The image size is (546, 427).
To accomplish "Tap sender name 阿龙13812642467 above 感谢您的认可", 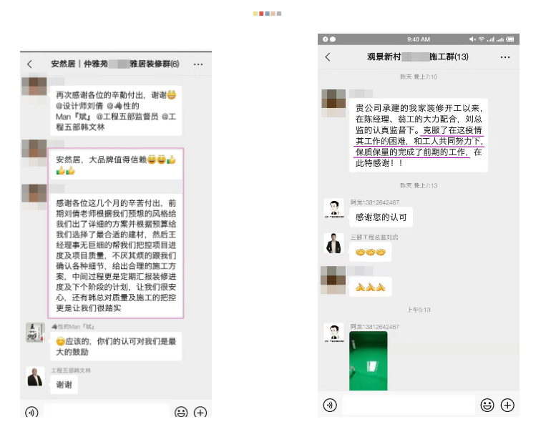I will [x=375, y=202].
